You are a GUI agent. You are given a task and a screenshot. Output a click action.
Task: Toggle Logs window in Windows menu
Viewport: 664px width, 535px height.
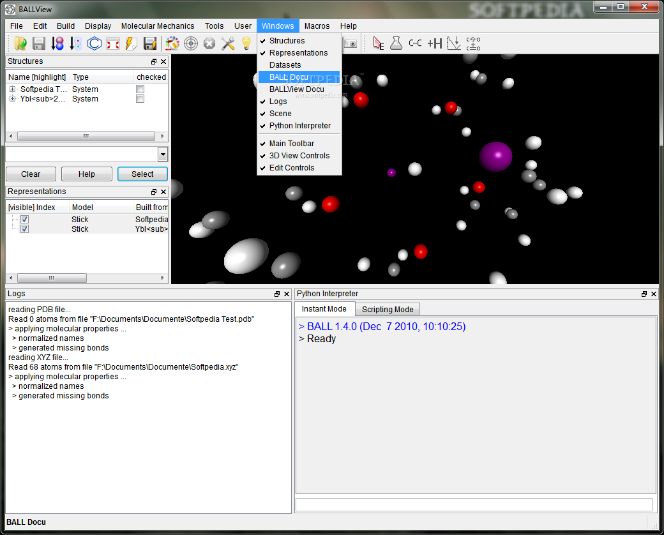coord(299,102)
